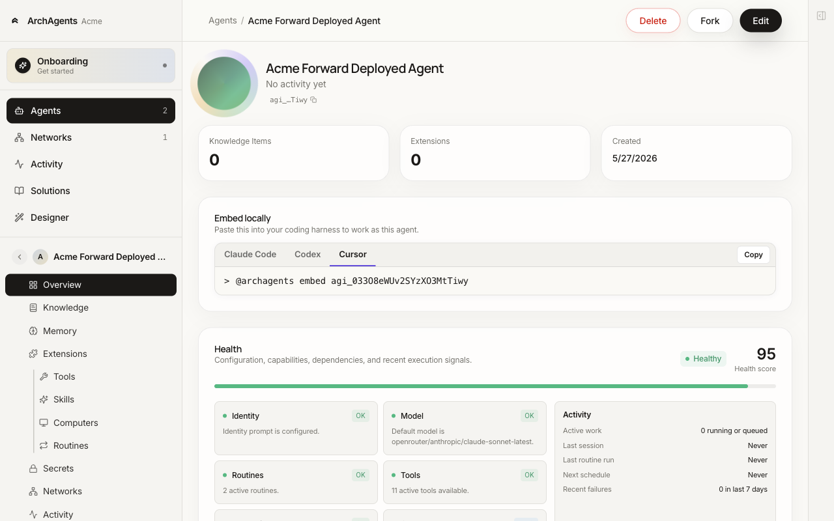This screenshot has height=521, width=834.
Task: Click the Knowledge document icon
Action: [x=33, y=307]
